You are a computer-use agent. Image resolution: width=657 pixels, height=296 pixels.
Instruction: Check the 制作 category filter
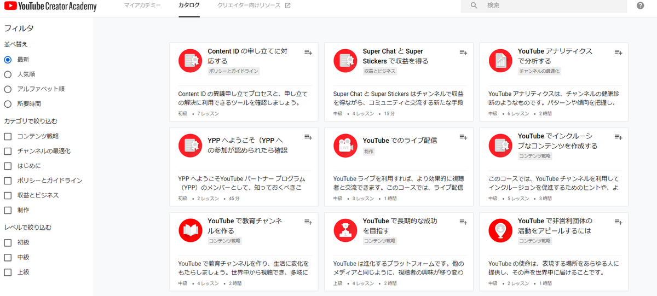[8, 210]
